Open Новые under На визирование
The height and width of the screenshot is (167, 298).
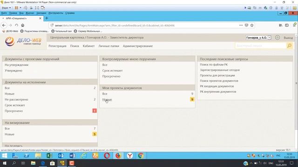click(9, 134)
